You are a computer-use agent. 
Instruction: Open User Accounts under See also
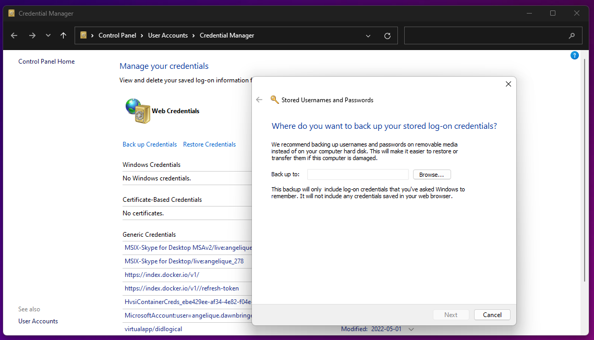[x=38, y=321]
